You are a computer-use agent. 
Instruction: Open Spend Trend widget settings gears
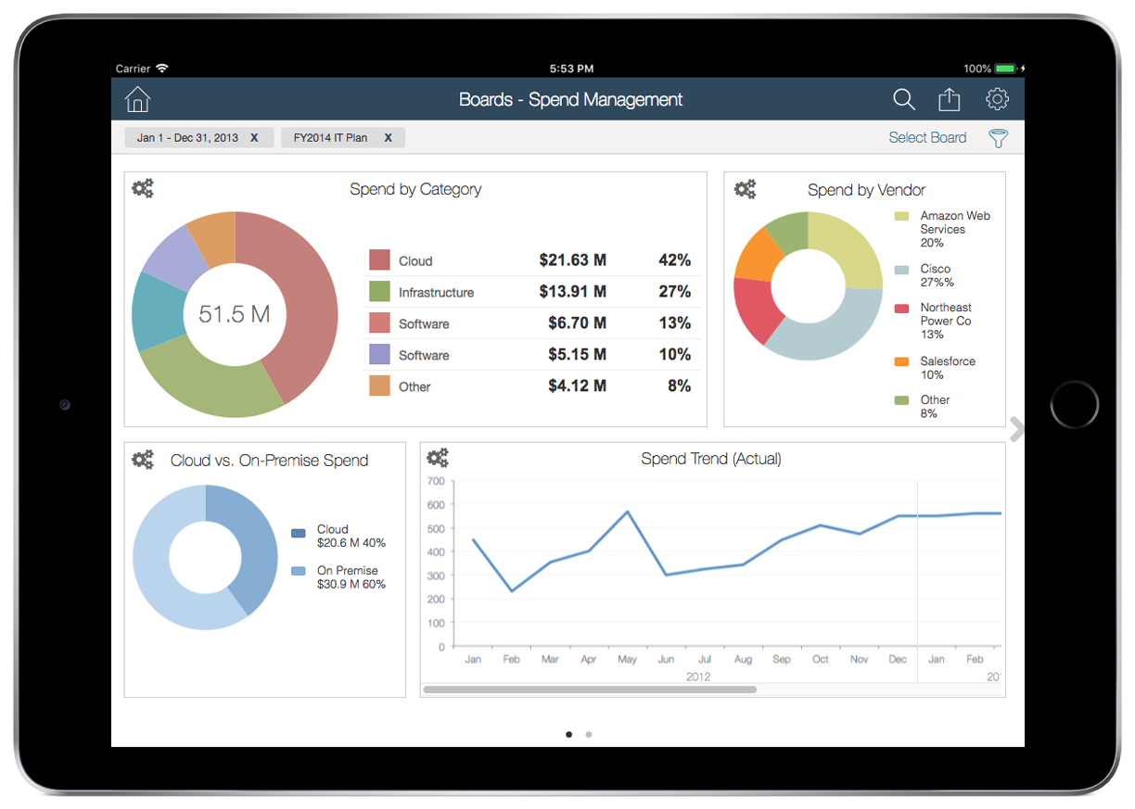coord(437,458)
